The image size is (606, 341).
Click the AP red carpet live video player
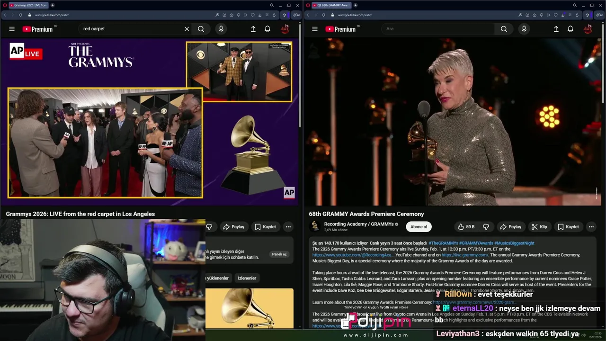click(x=151, y=121)
